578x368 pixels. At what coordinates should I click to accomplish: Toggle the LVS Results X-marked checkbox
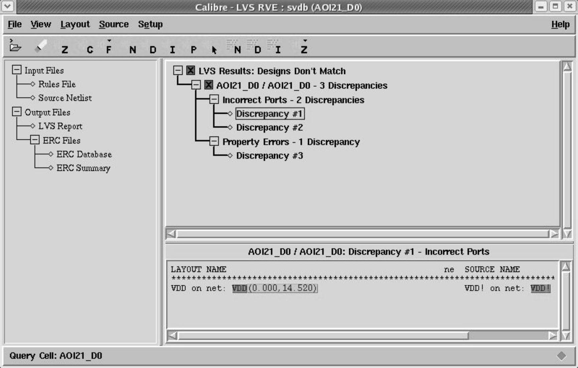coord(190,70)
